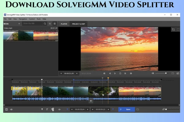Viewport: 184px width, 122px height.
Task: Select Video.mp4 thumbnail in media list
Action: pos(31,36)
